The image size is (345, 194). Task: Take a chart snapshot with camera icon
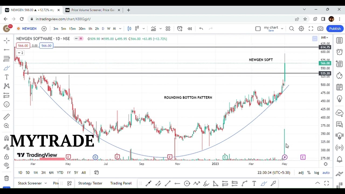[320, 29]
